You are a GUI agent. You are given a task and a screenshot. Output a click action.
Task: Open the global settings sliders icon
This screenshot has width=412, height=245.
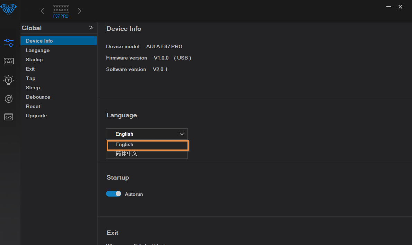[x=9, y=43]
